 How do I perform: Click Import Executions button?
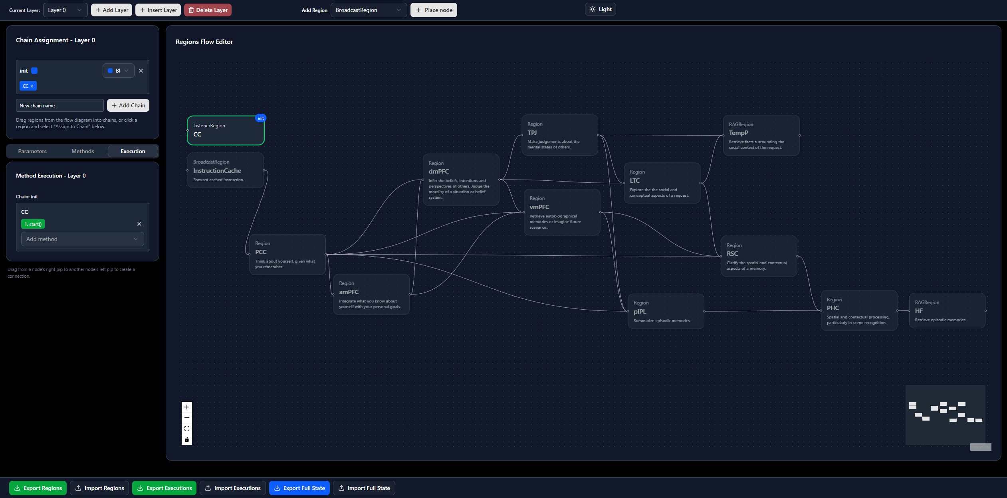coord(233,488)
